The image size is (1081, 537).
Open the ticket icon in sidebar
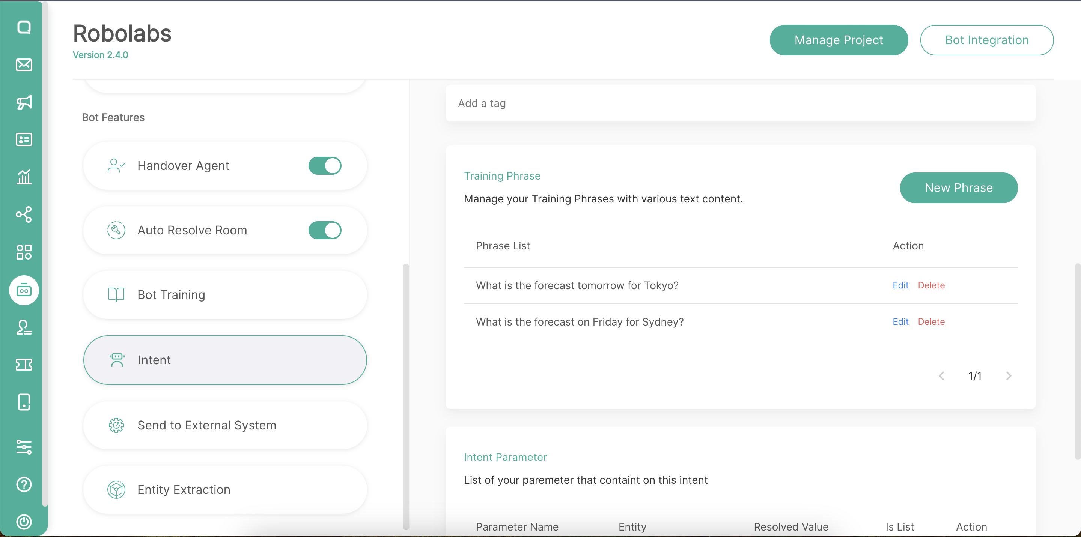(x=24, y=364)
